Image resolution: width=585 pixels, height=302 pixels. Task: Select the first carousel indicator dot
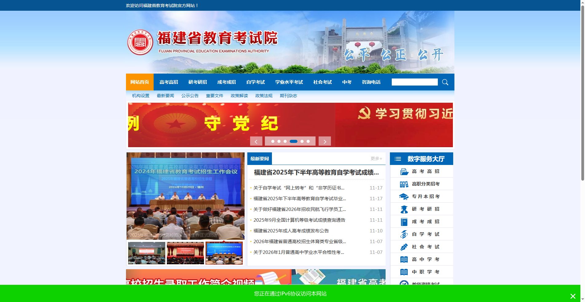273,141
